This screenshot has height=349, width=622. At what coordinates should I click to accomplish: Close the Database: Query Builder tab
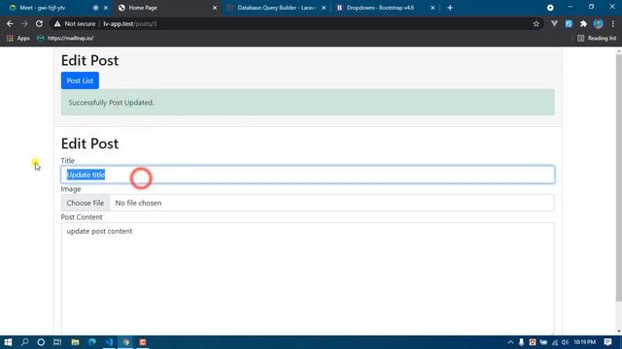pos(324,8)
